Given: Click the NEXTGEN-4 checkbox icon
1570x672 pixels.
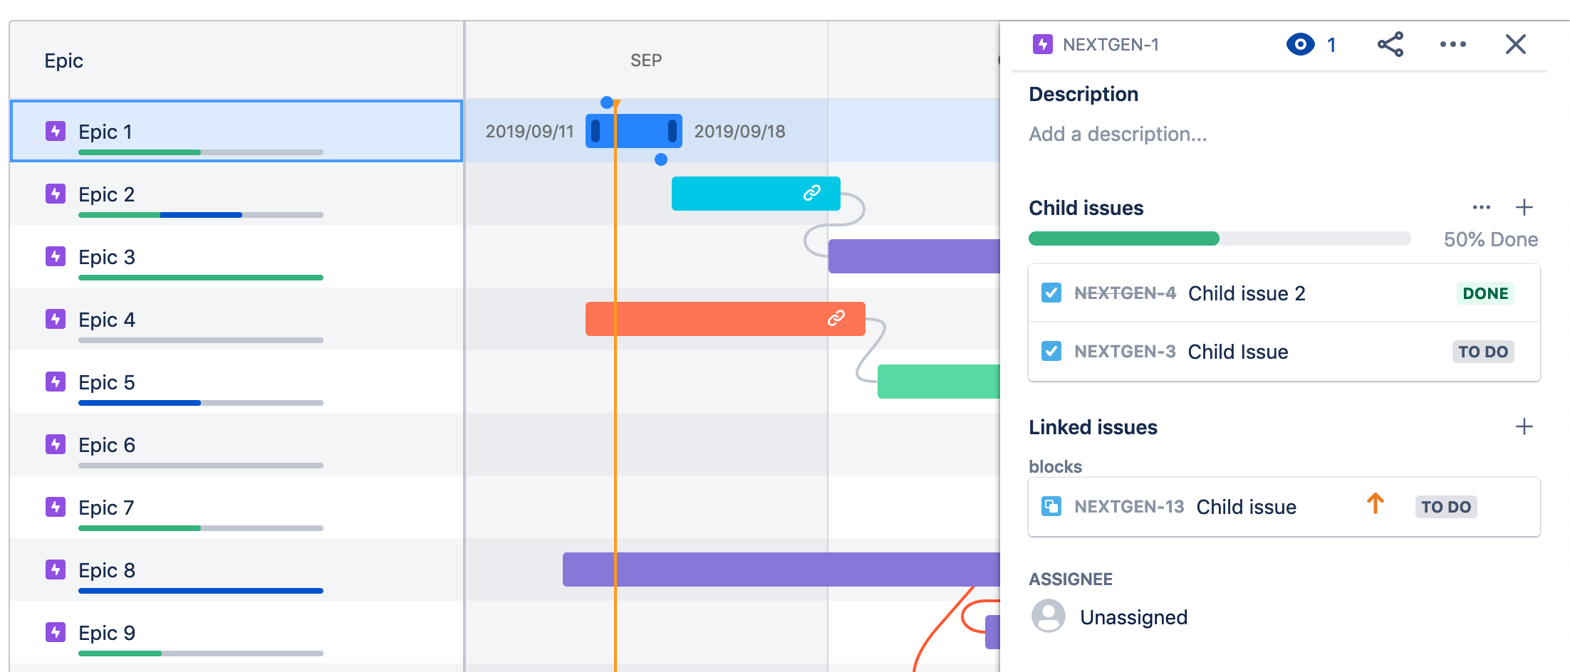Looking at the screenshot, I should (1051, 293).
